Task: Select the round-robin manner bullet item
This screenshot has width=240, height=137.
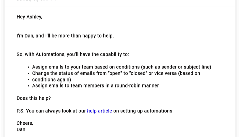Action: point(96,85)
